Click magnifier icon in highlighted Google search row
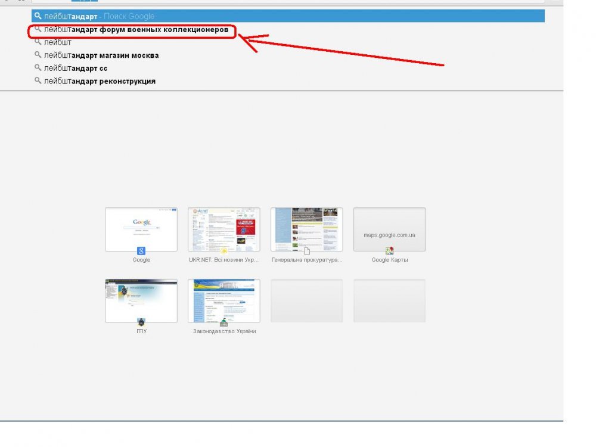 tap(38, 16)
